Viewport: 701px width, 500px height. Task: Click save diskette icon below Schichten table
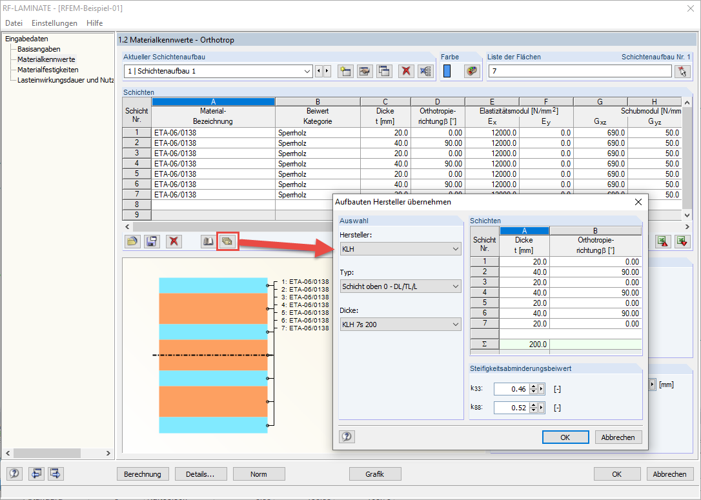152,242
